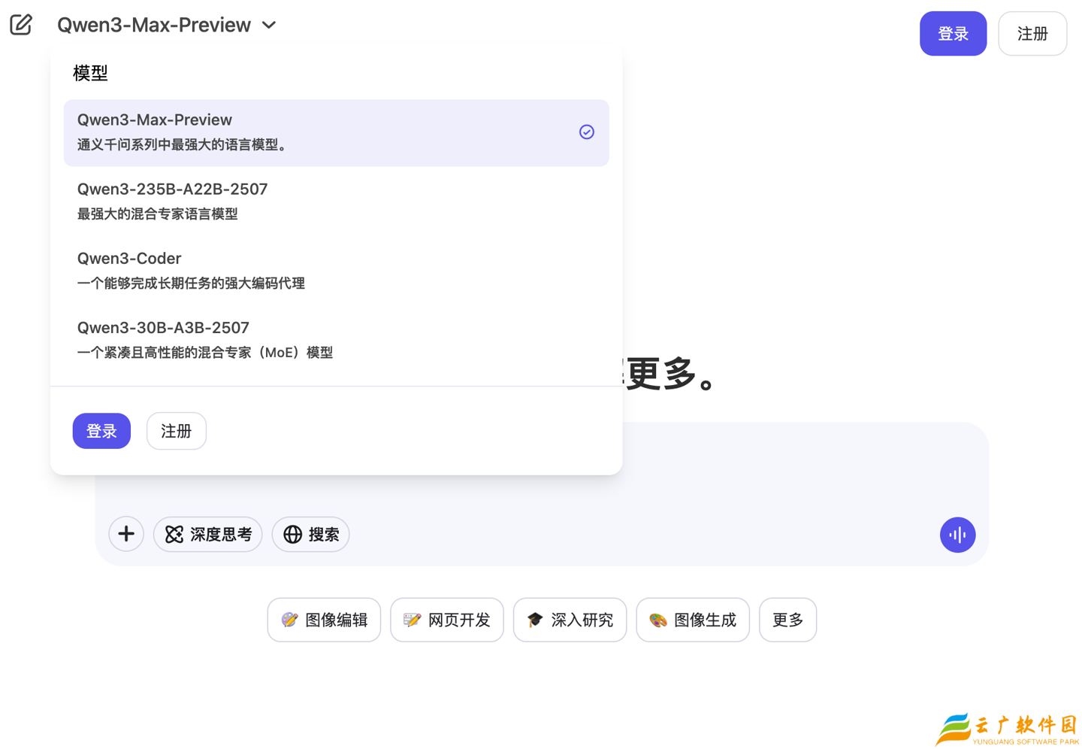Click the 登录 button in top right
This screenshot has height=749, width=1082.
point(953,34)
